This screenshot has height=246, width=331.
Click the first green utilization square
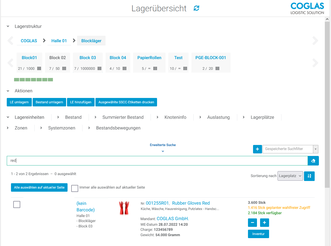(17, 80)
